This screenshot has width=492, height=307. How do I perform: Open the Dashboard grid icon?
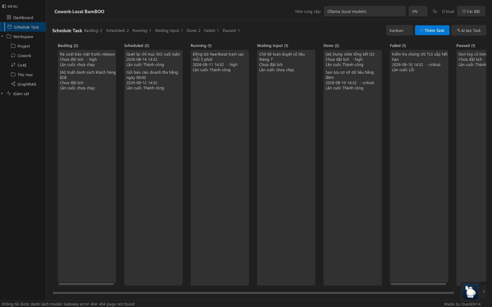tap(9, 17)
